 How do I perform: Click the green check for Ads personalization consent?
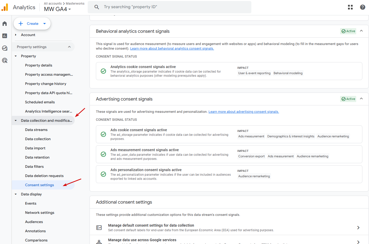103,174
